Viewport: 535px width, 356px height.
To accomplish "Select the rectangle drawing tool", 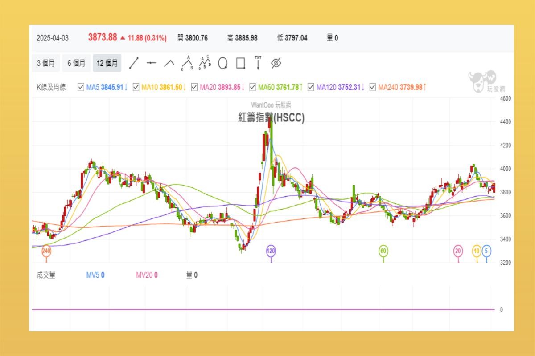I will pyautogui.click(x=240, y=63).
